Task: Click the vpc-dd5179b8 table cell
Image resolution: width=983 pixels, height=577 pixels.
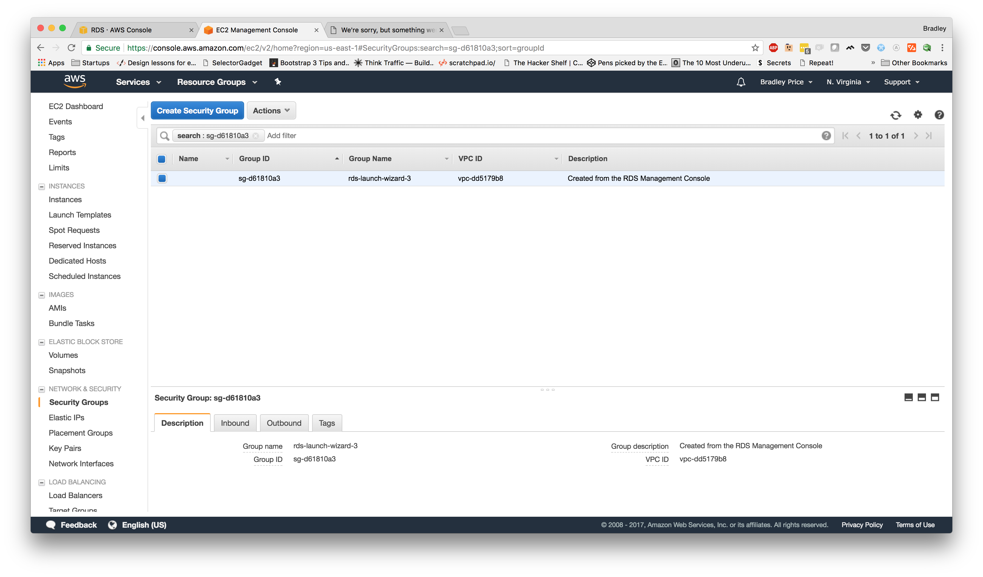Action: point(480,178)
